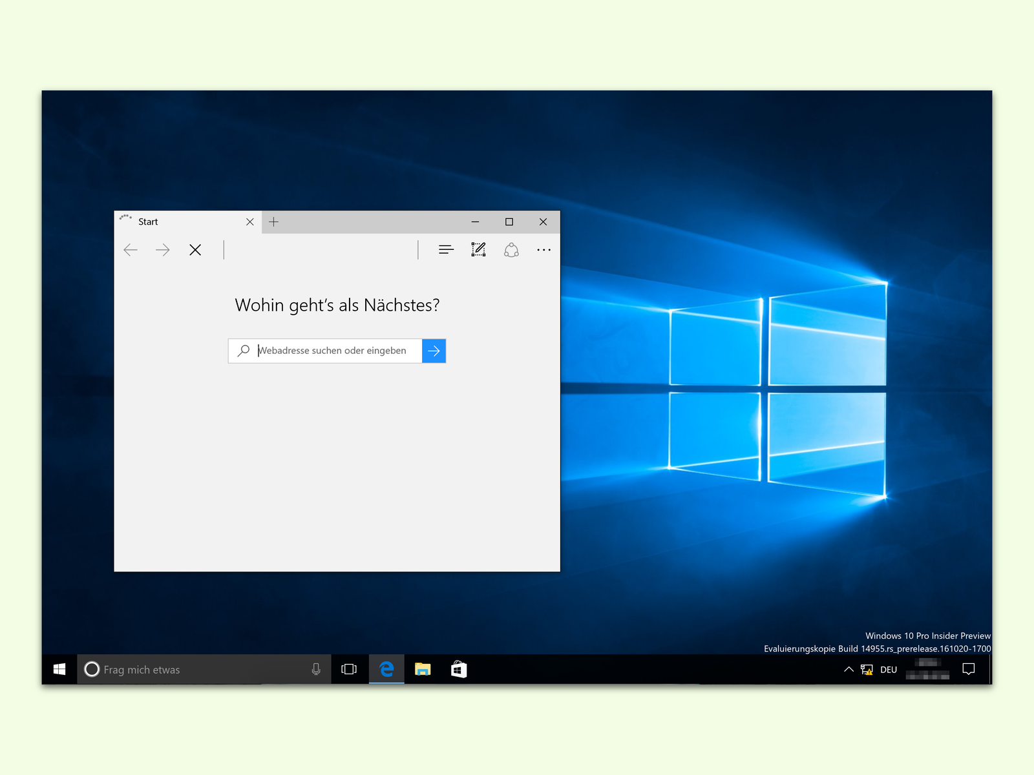This screenshot has width=1034, height=775.
Task: Activate Cortana microphone icon
Action: click(316, 670)
